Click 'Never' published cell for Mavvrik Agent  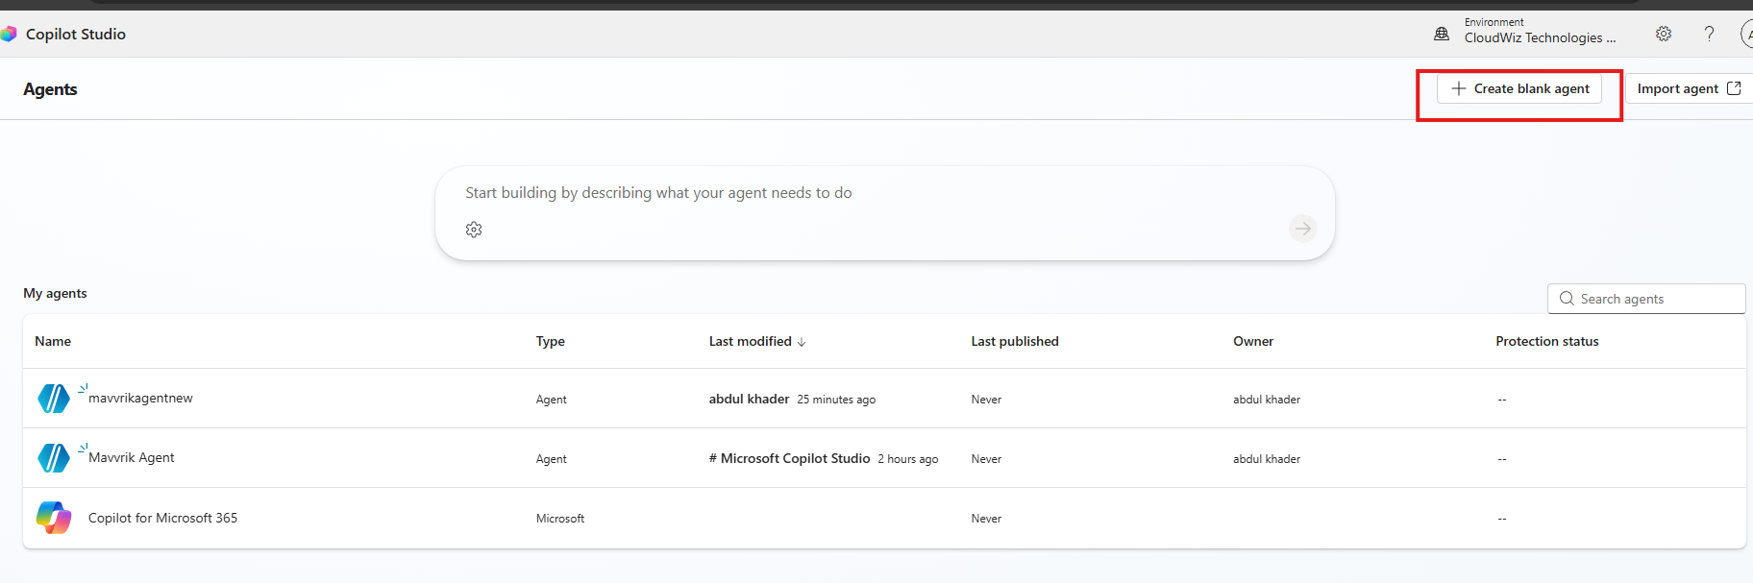pos(986,459)
